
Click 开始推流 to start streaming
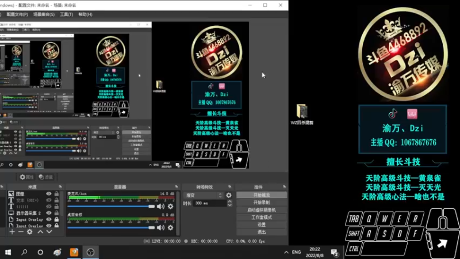coord(262,195)
